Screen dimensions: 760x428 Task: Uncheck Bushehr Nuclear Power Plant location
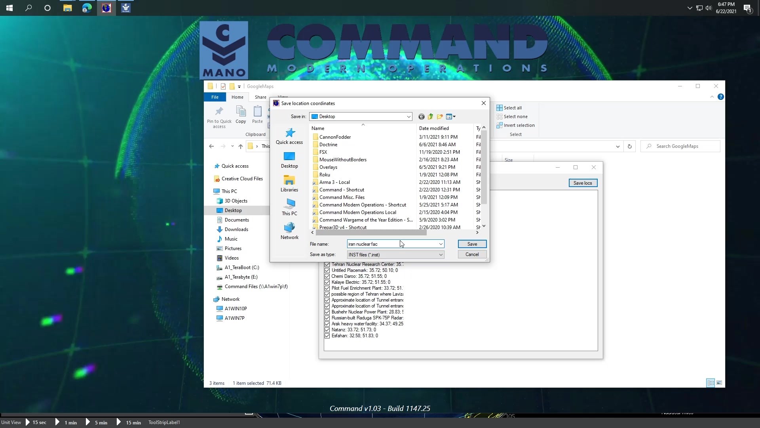pyautogui.click(x=327, y=312)
